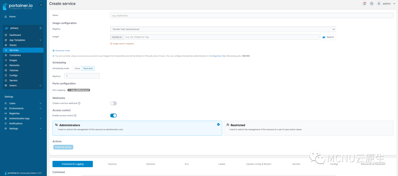The image size is (398, 176).
Task: Click the Containers cube icon
Action: pyautogui.click(x=6, y=55)
